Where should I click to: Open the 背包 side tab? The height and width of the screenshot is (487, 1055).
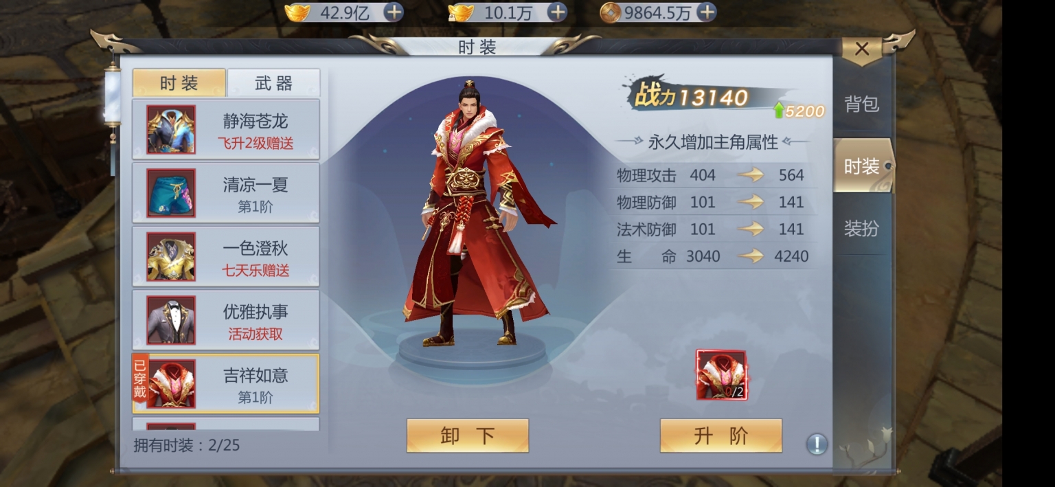point(861,104)
